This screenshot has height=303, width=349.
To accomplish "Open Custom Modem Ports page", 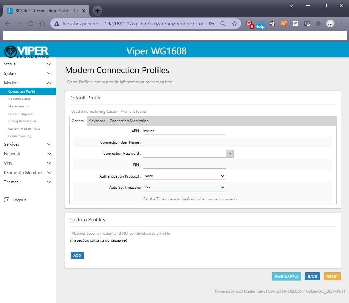I will tap(24, 129).
